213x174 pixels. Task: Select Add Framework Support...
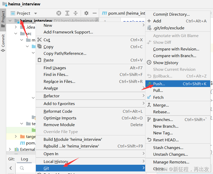[x=91, y=32]
